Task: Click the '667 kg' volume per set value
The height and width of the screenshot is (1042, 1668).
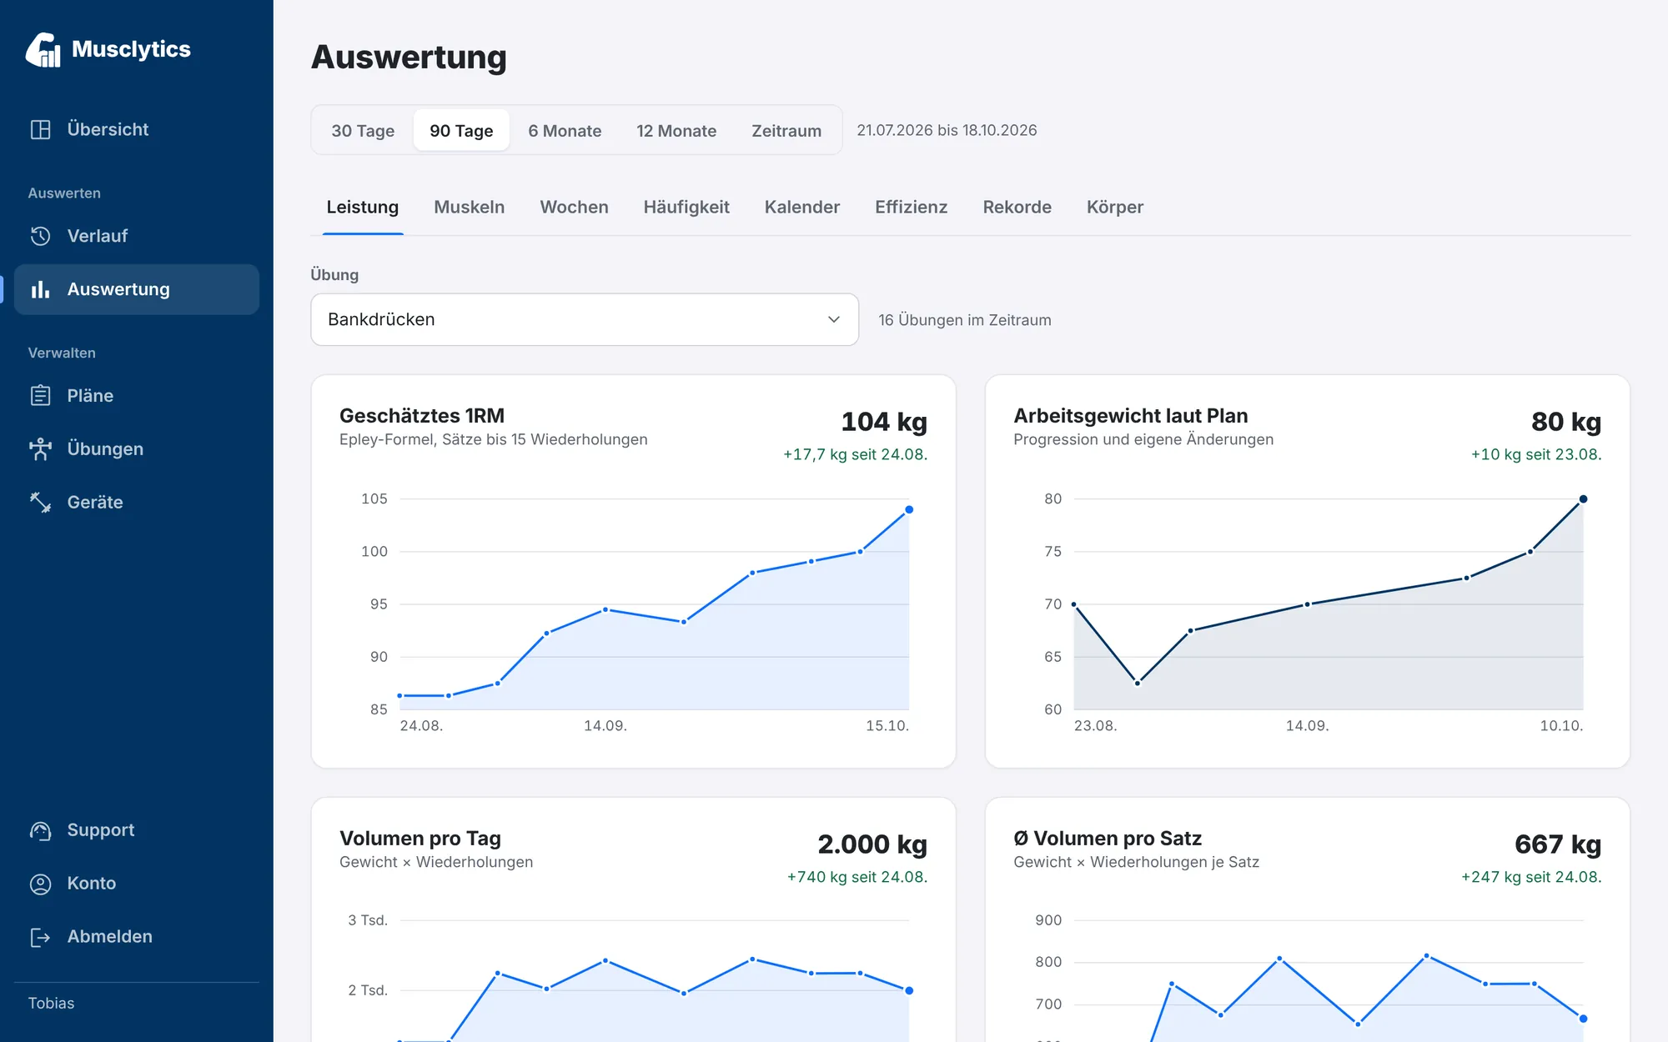Action: pyautogui.click(x=1558, y=844)
